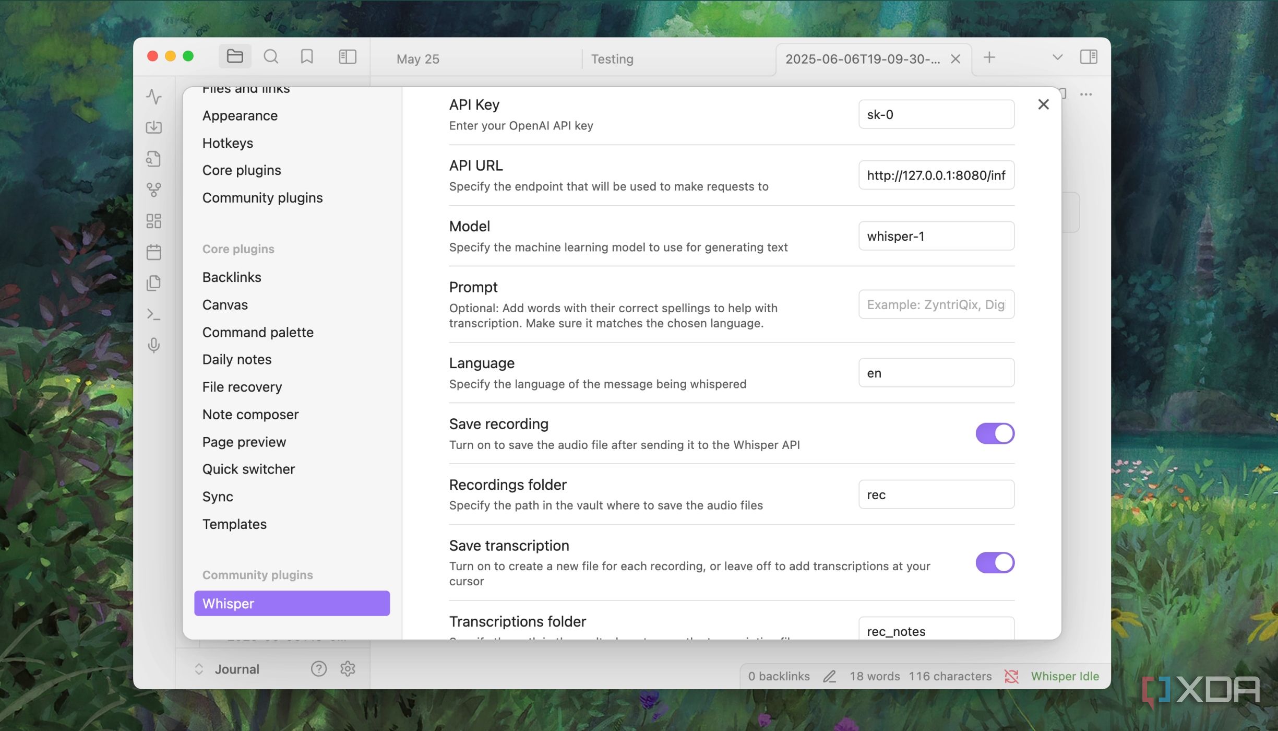Switch to the Testing tab
This screenshot has height=731, width=1278.
pyautogui.click(x=612, y=59)
